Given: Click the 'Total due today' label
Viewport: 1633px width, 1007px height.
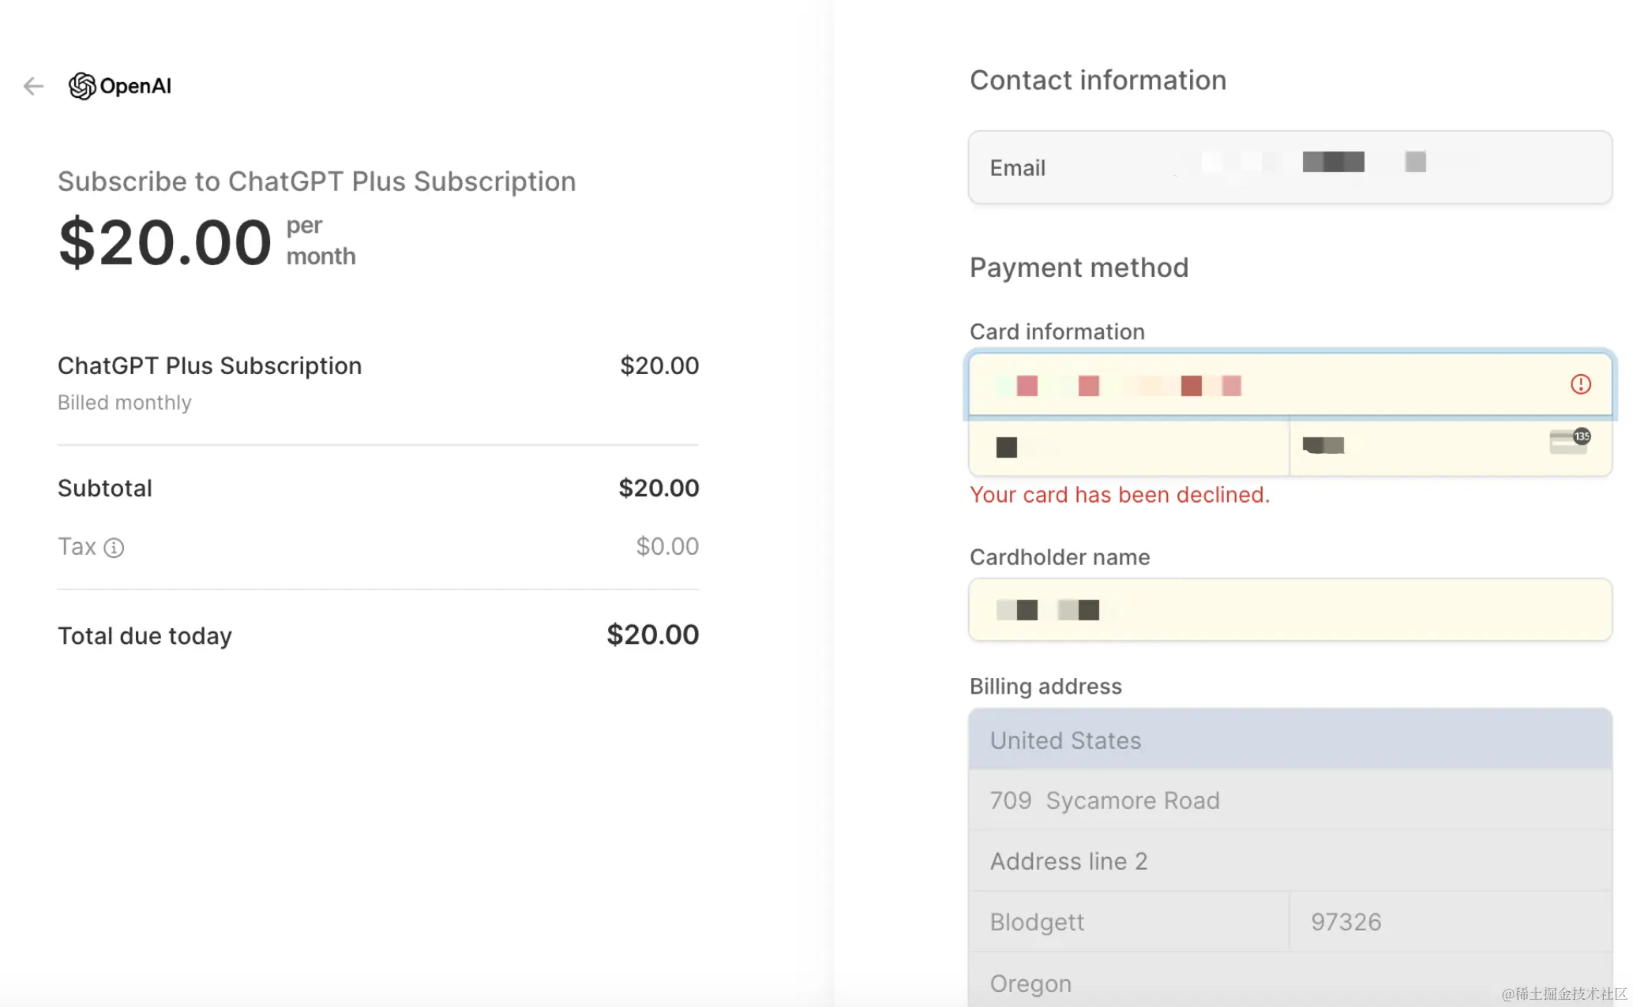Looking at the screenshot, I should pos(145,636).
